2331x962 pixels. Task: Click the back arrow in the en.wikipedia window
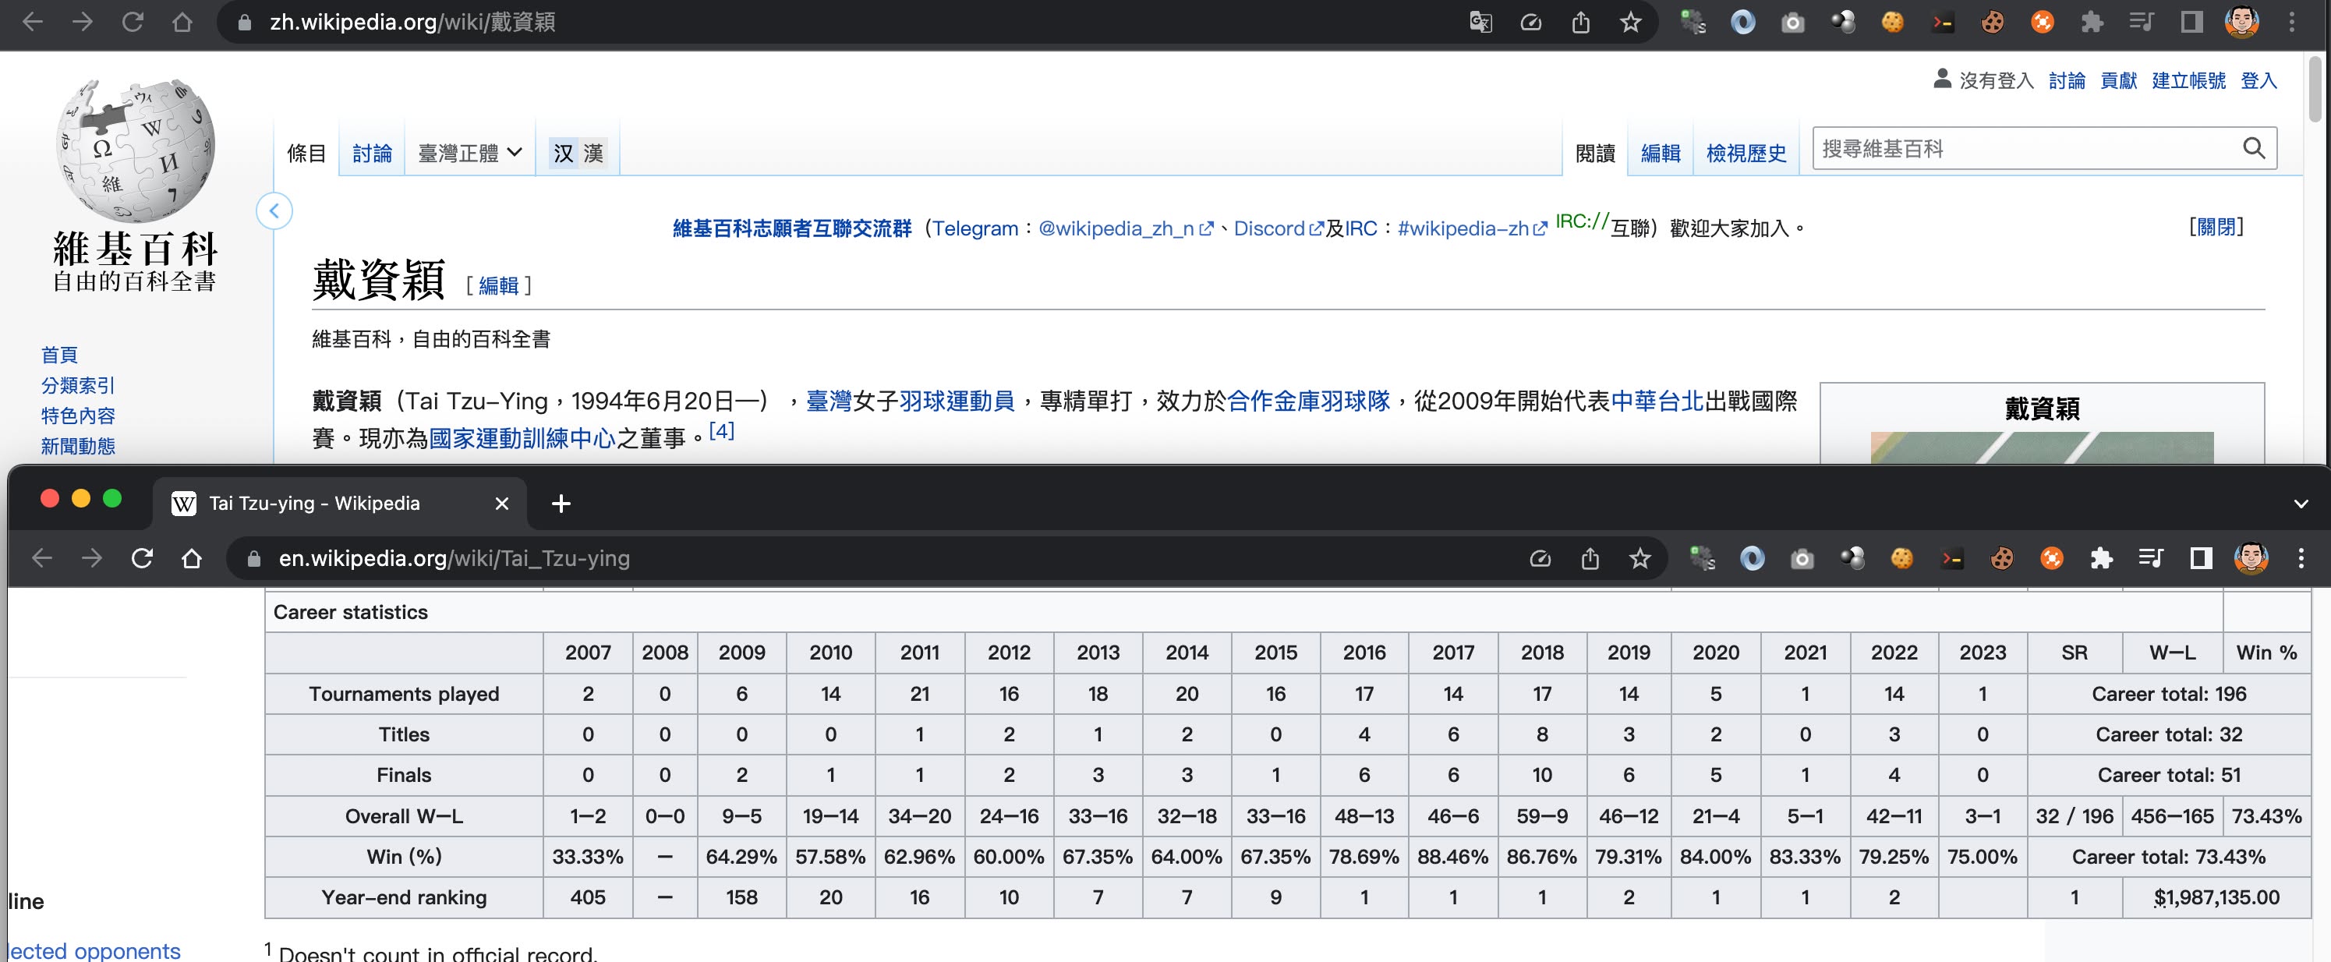41,558
